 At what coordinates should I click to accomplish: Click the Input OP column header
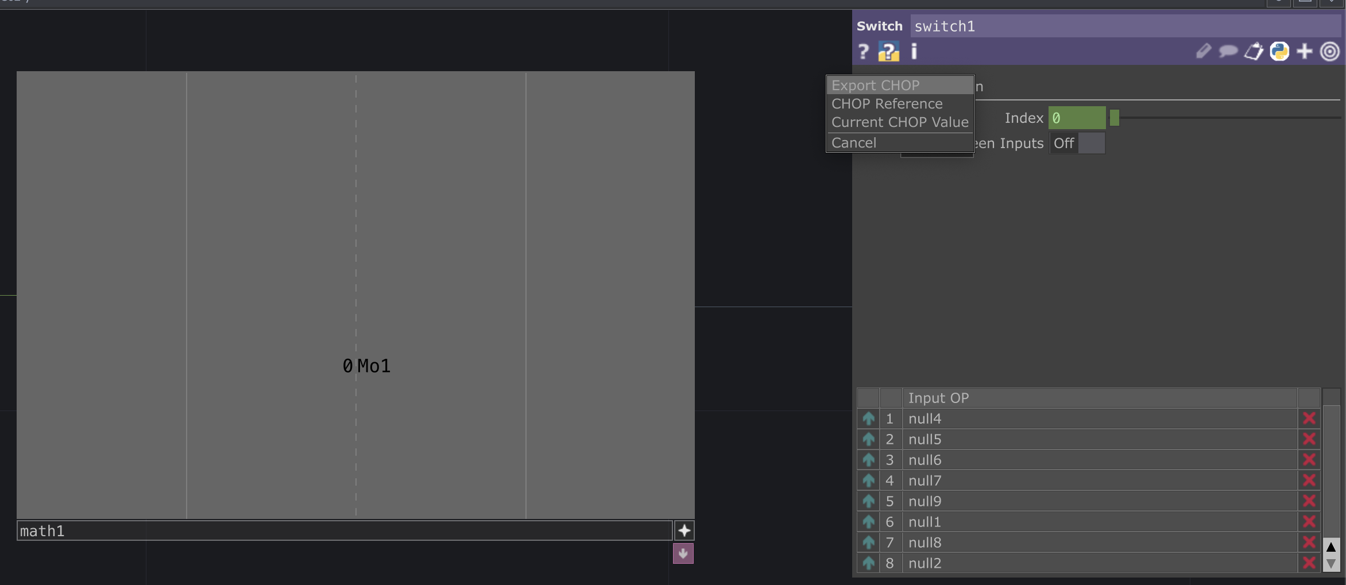coord(1100,398)
